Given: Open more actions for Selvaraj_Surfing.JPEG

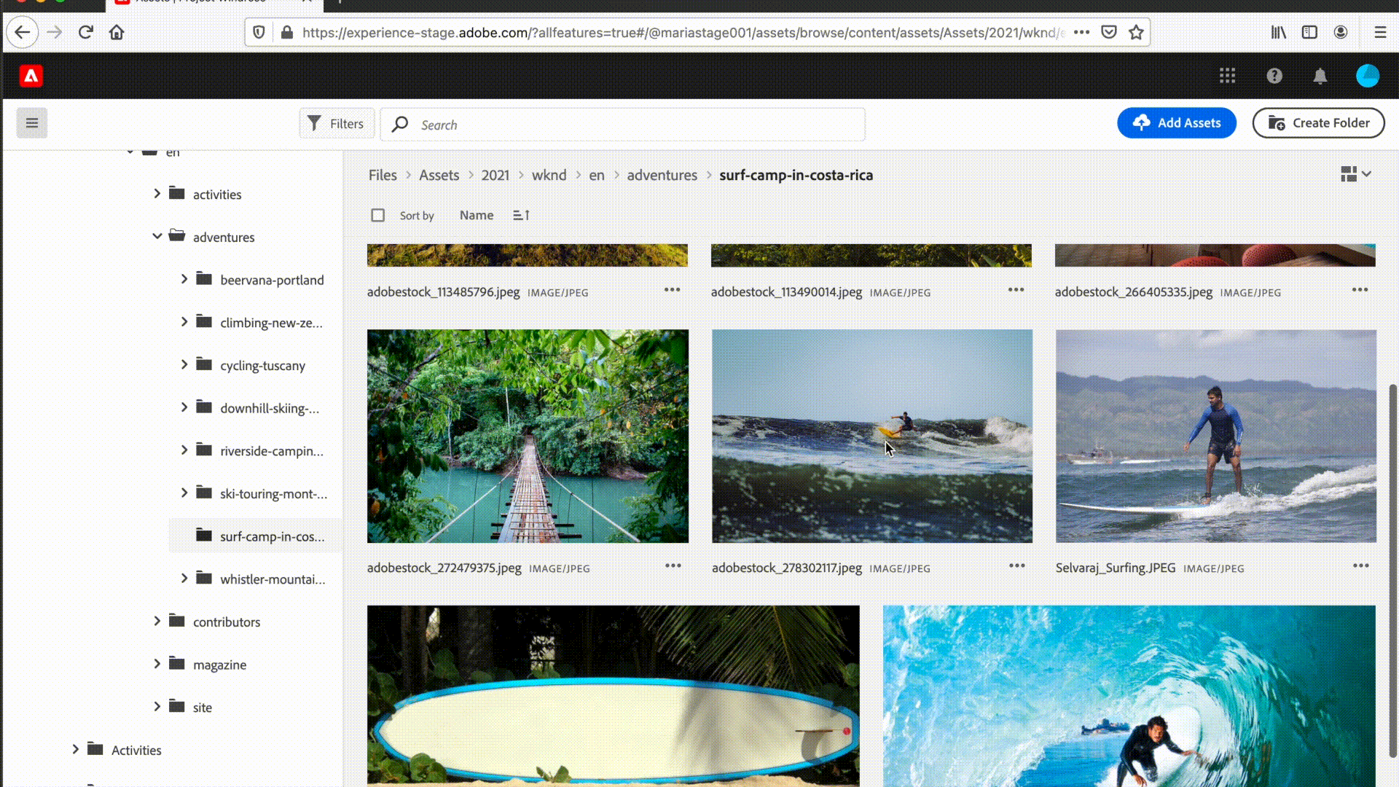Looking at the screenshot, I should 1360,566.
